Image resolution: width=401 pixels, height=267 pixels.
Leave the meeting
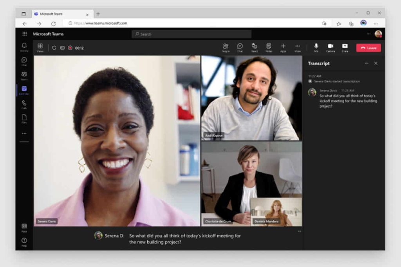click(368, 47)
